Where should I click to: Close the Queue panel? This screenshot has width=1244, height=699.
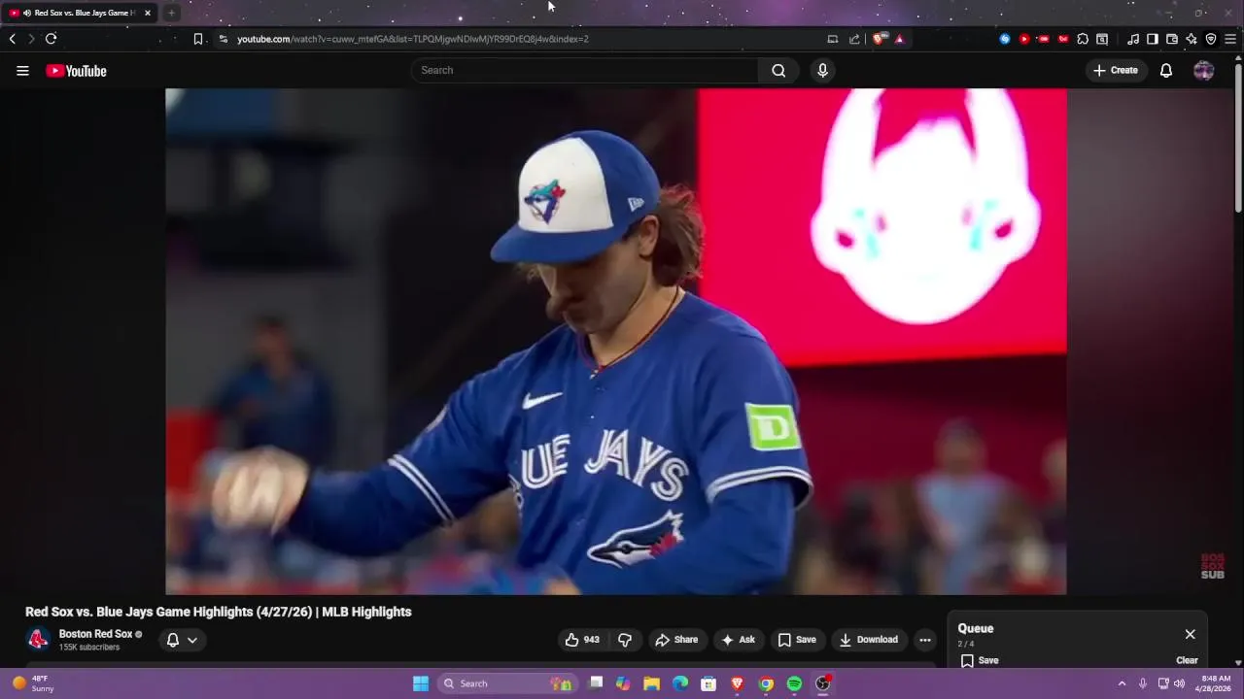[x=1190, y=634]
